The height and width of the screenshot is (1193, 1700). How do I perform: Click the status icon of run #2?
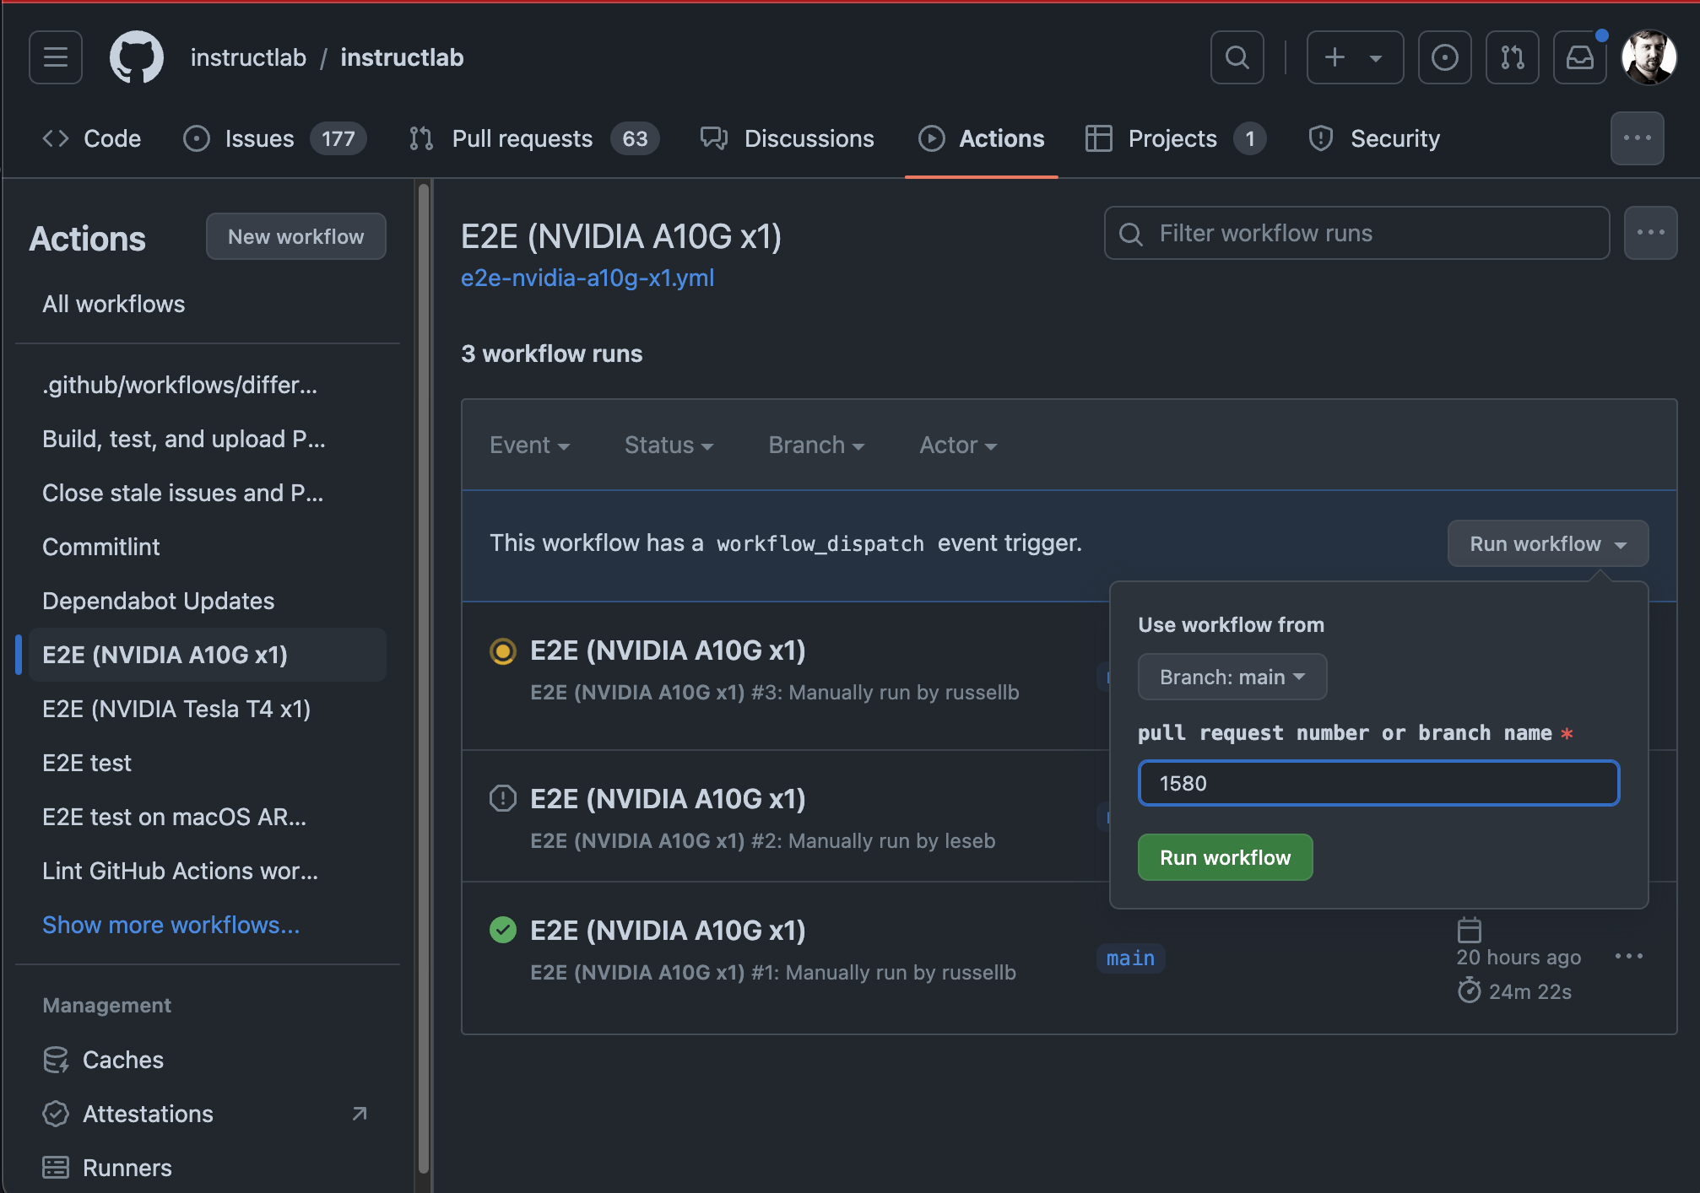(503, 798)
